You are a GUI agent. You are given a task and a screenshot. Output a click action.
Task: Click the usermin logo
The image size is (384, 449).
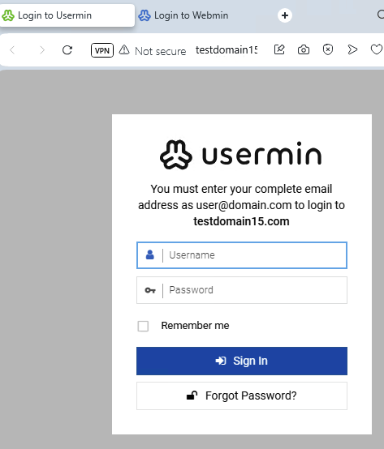pos(241,155)
